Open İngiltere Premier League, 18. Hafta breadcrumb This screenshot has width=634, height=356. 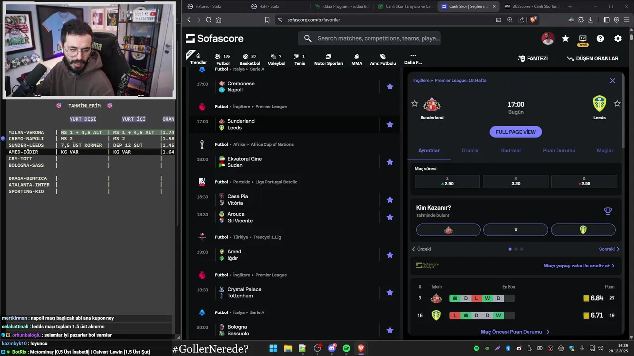point(450,80)
